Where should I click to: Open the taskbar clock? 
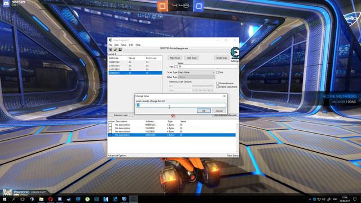click(345, 199)
